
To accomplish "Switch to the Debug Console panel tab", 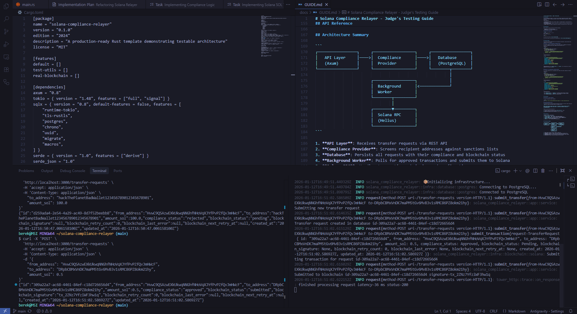I will [73, 171].
